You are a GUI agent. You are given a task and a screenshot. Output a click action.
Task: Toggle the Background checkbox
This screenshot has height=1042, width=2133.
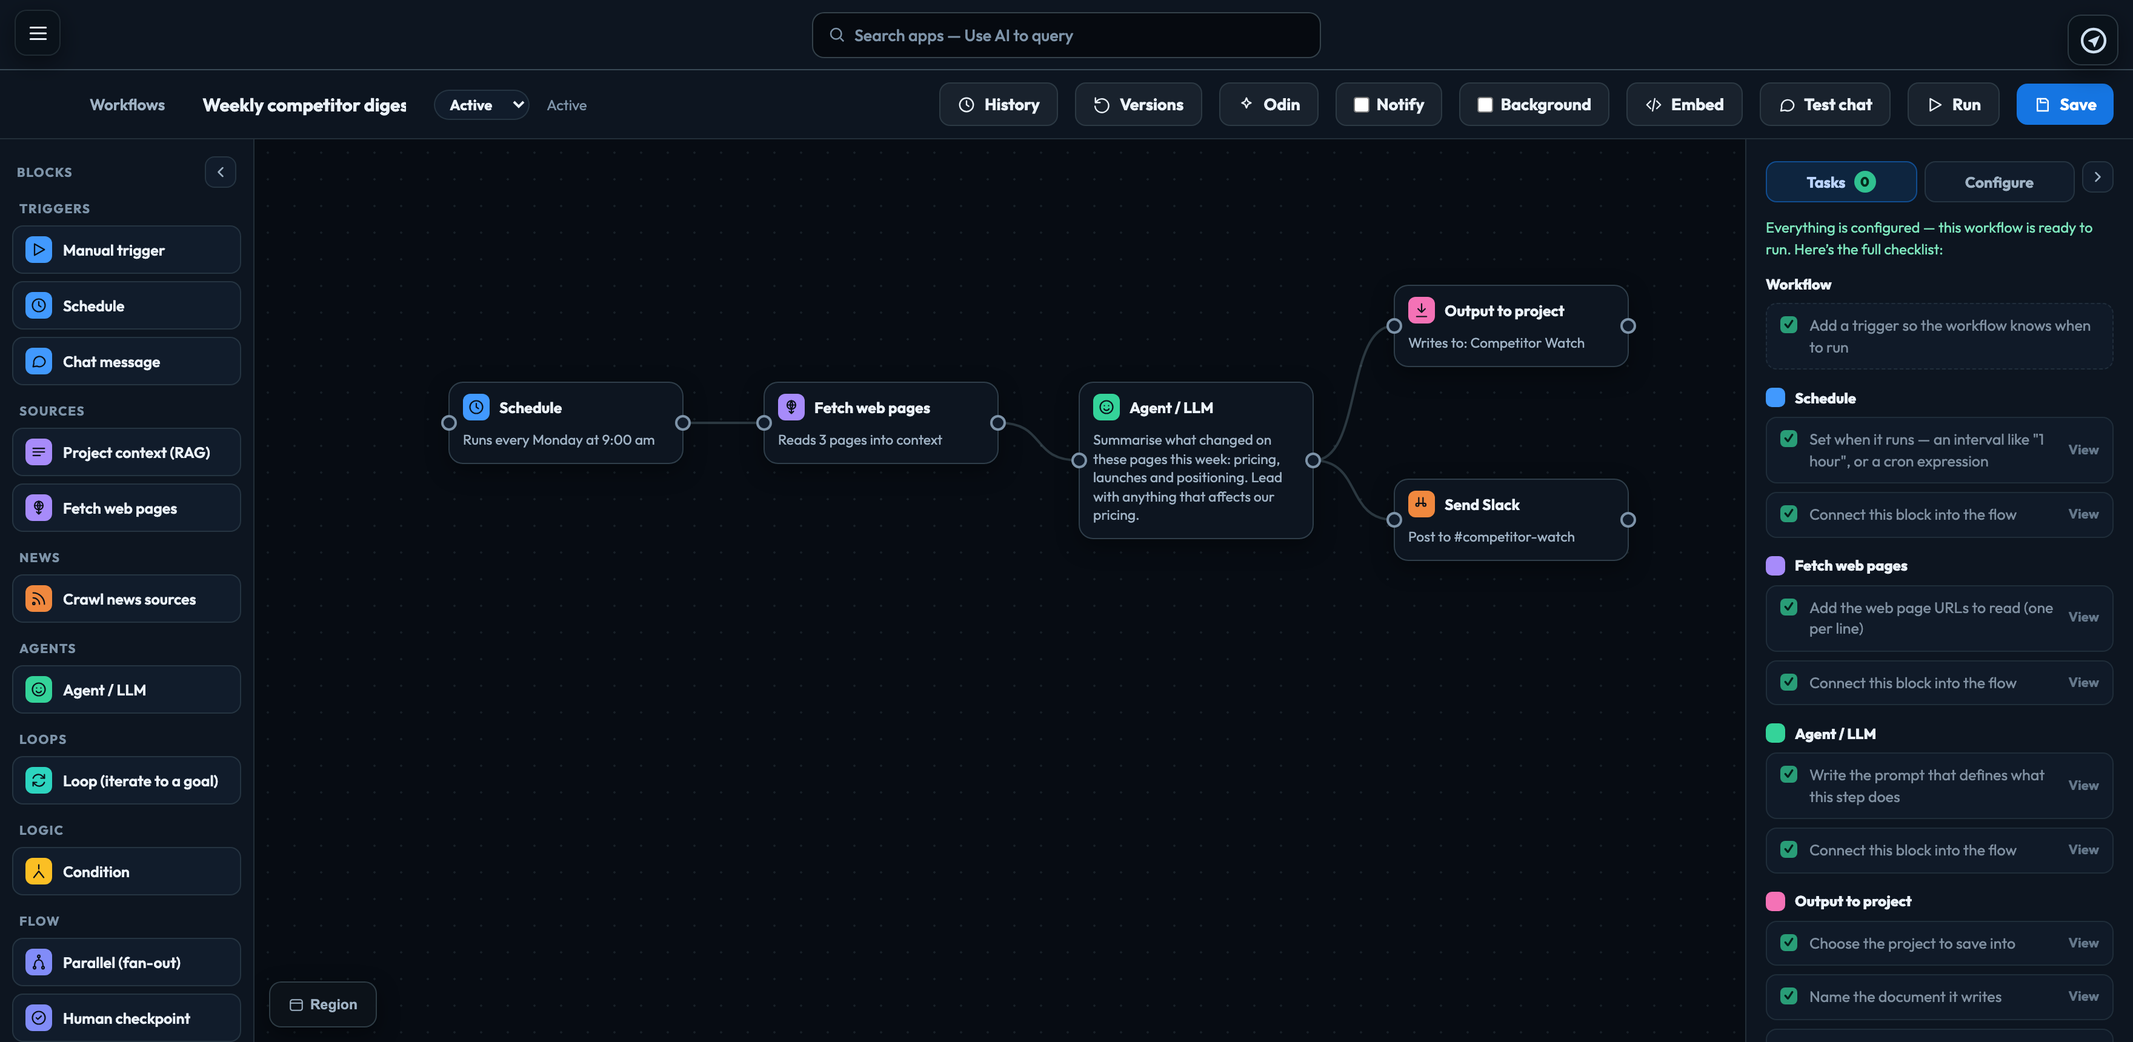1485,104
